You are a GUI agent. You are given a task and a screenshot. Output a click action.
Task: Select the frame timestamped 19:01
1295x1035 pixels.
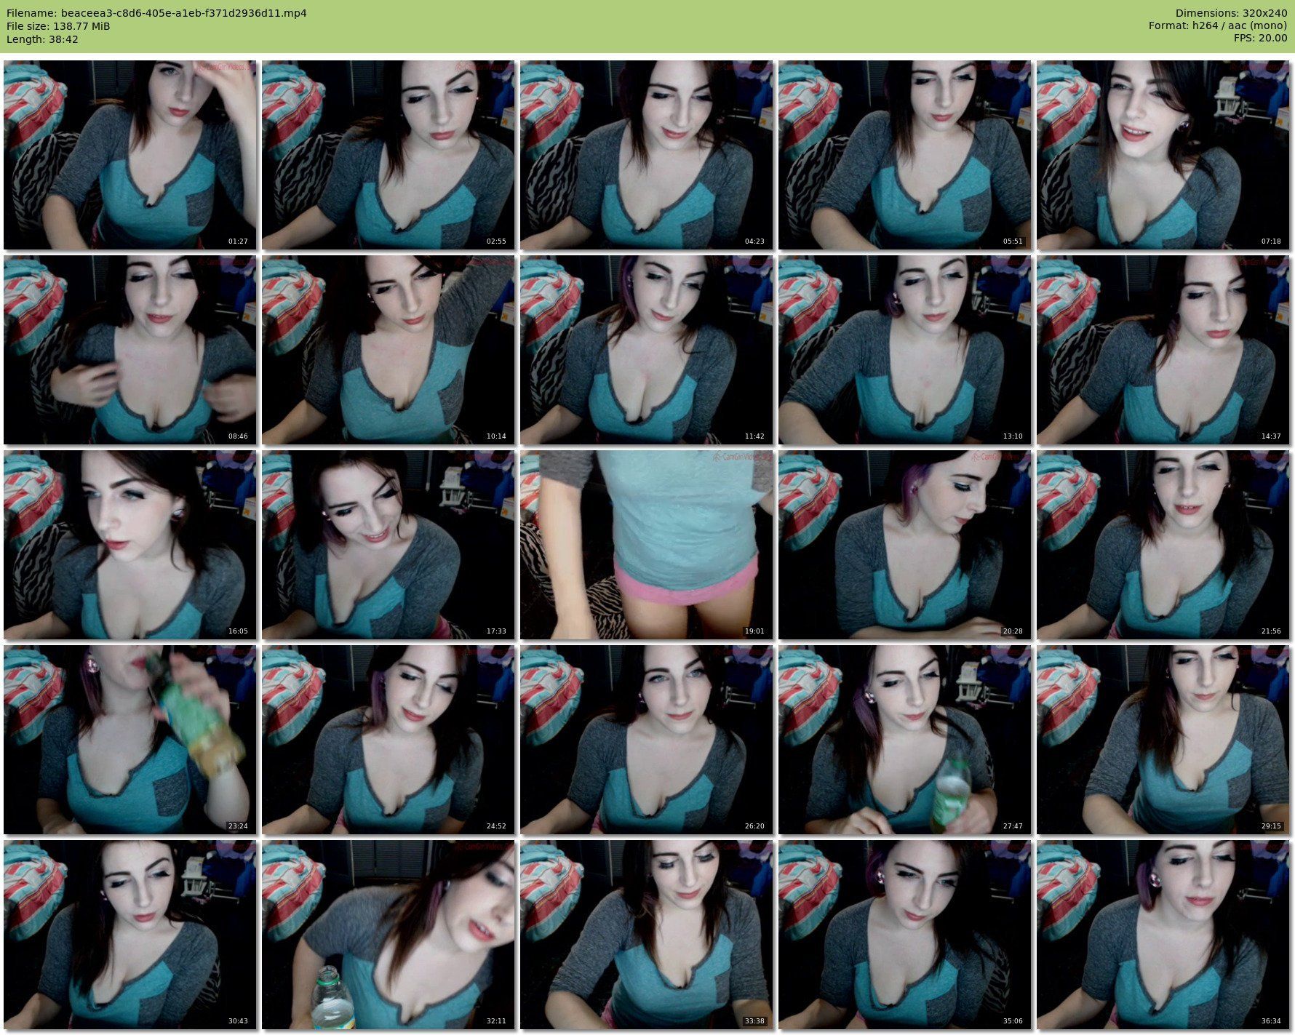coord(646,545)
